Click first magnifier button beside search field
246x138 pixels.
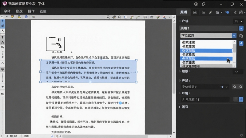click(235, 87)
